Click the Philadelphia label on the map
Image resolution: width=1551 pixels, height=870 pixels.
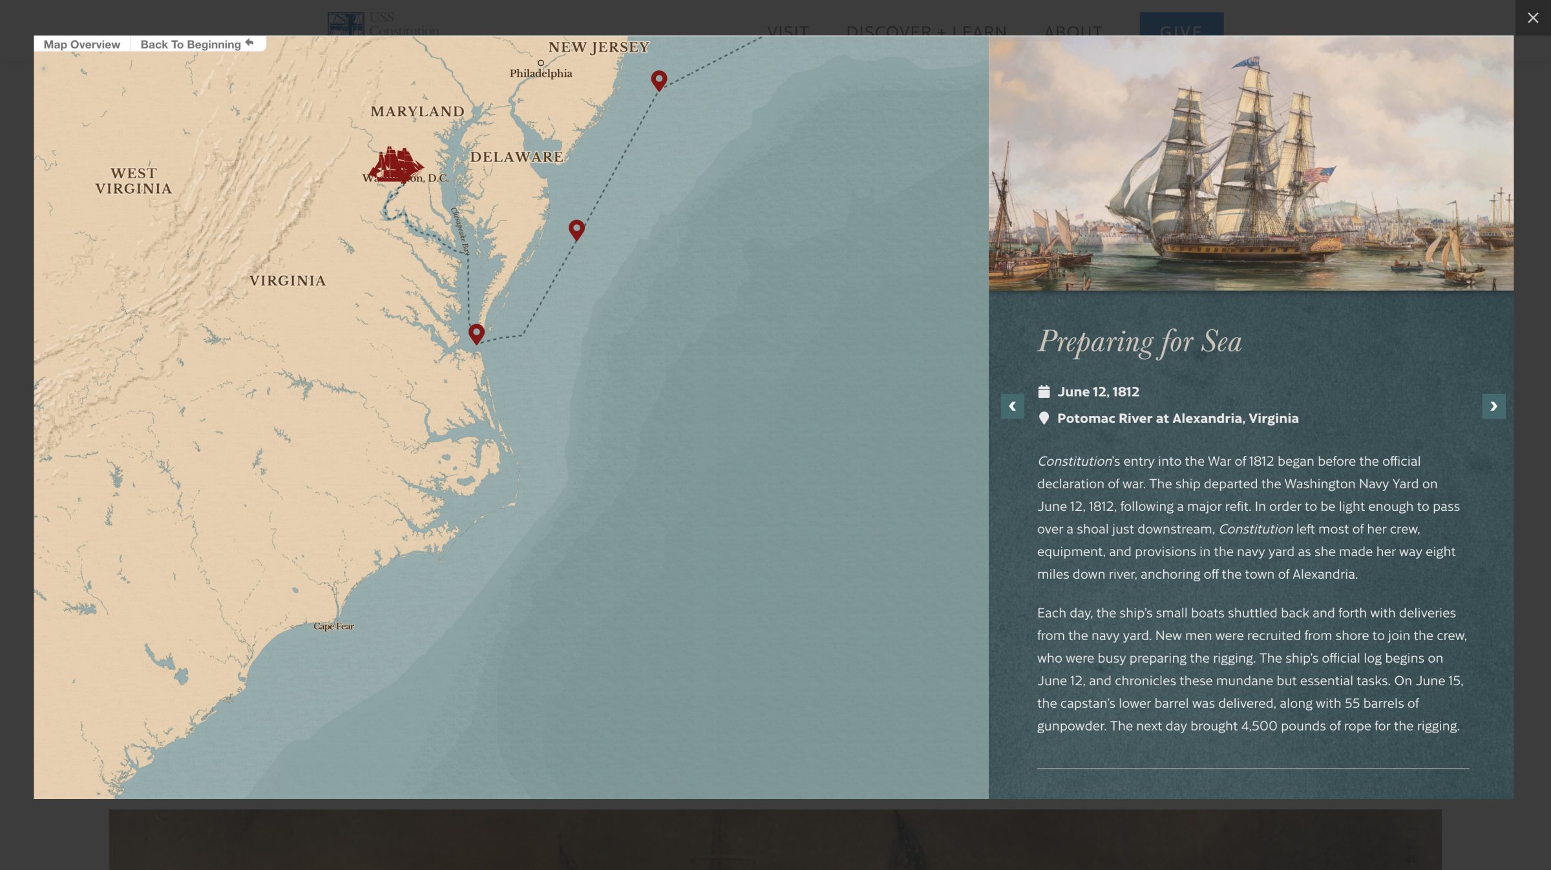(541, 73)
